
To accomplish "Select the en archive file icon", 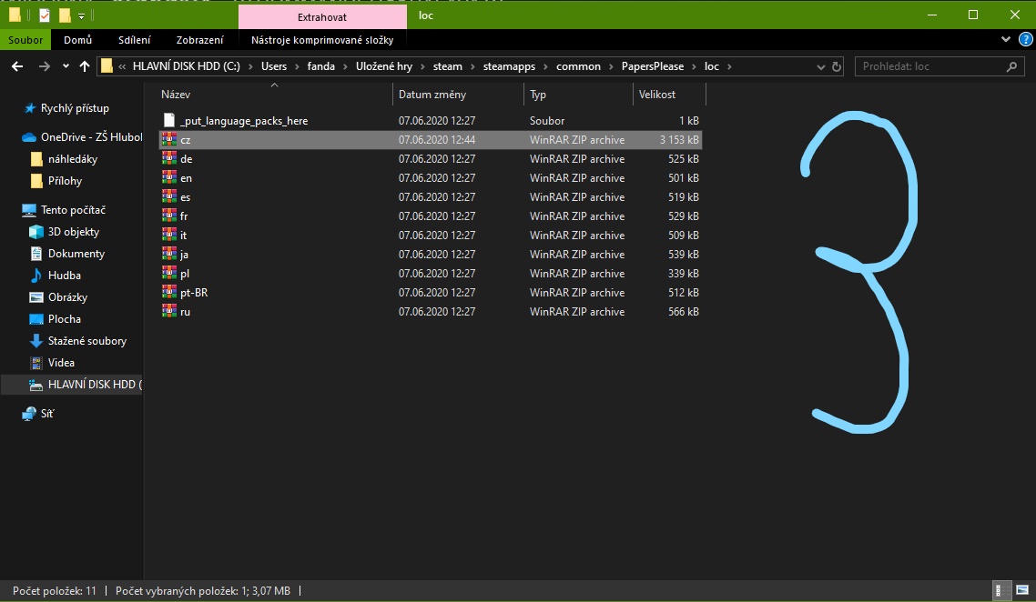I will [x=169, y=177].
